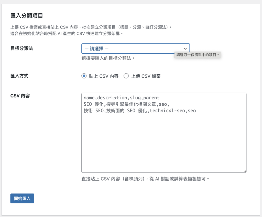Click the CSV 內容 field label

coord(20,96)
